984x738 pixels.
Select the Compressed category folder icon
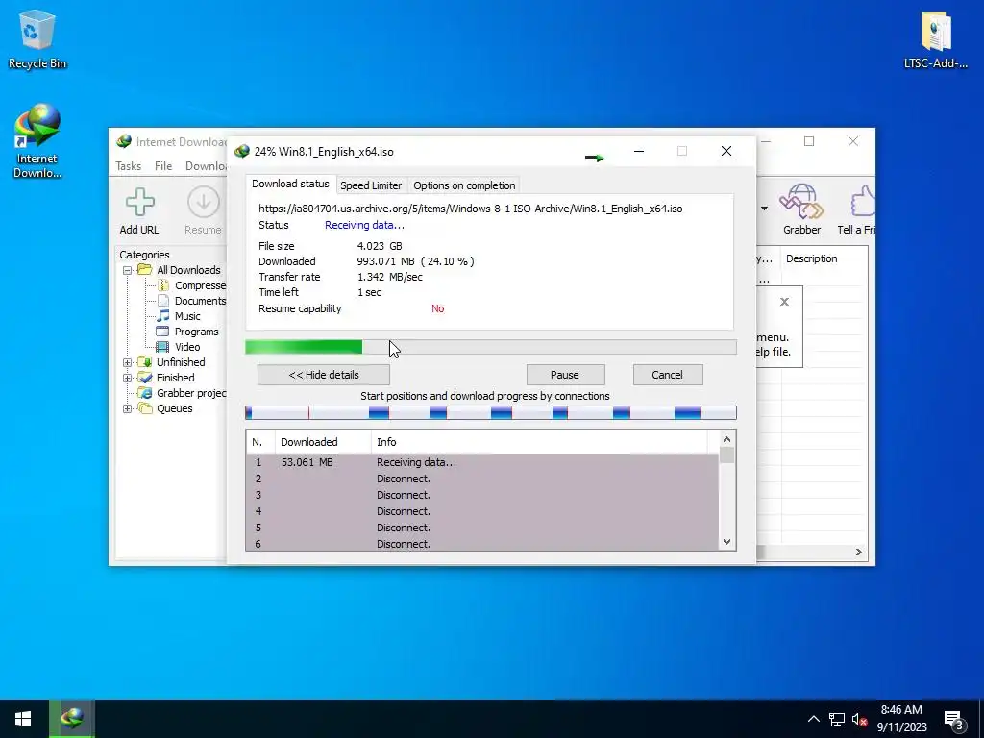pyautogui.click(x=163, y=284)
